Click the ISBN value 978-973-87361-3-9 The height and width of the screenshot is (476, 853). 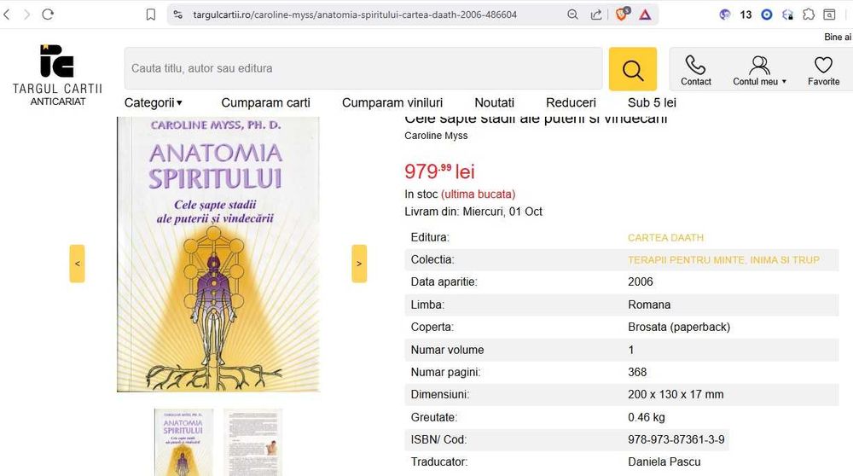pyautogui.click(x=676, y=439)
